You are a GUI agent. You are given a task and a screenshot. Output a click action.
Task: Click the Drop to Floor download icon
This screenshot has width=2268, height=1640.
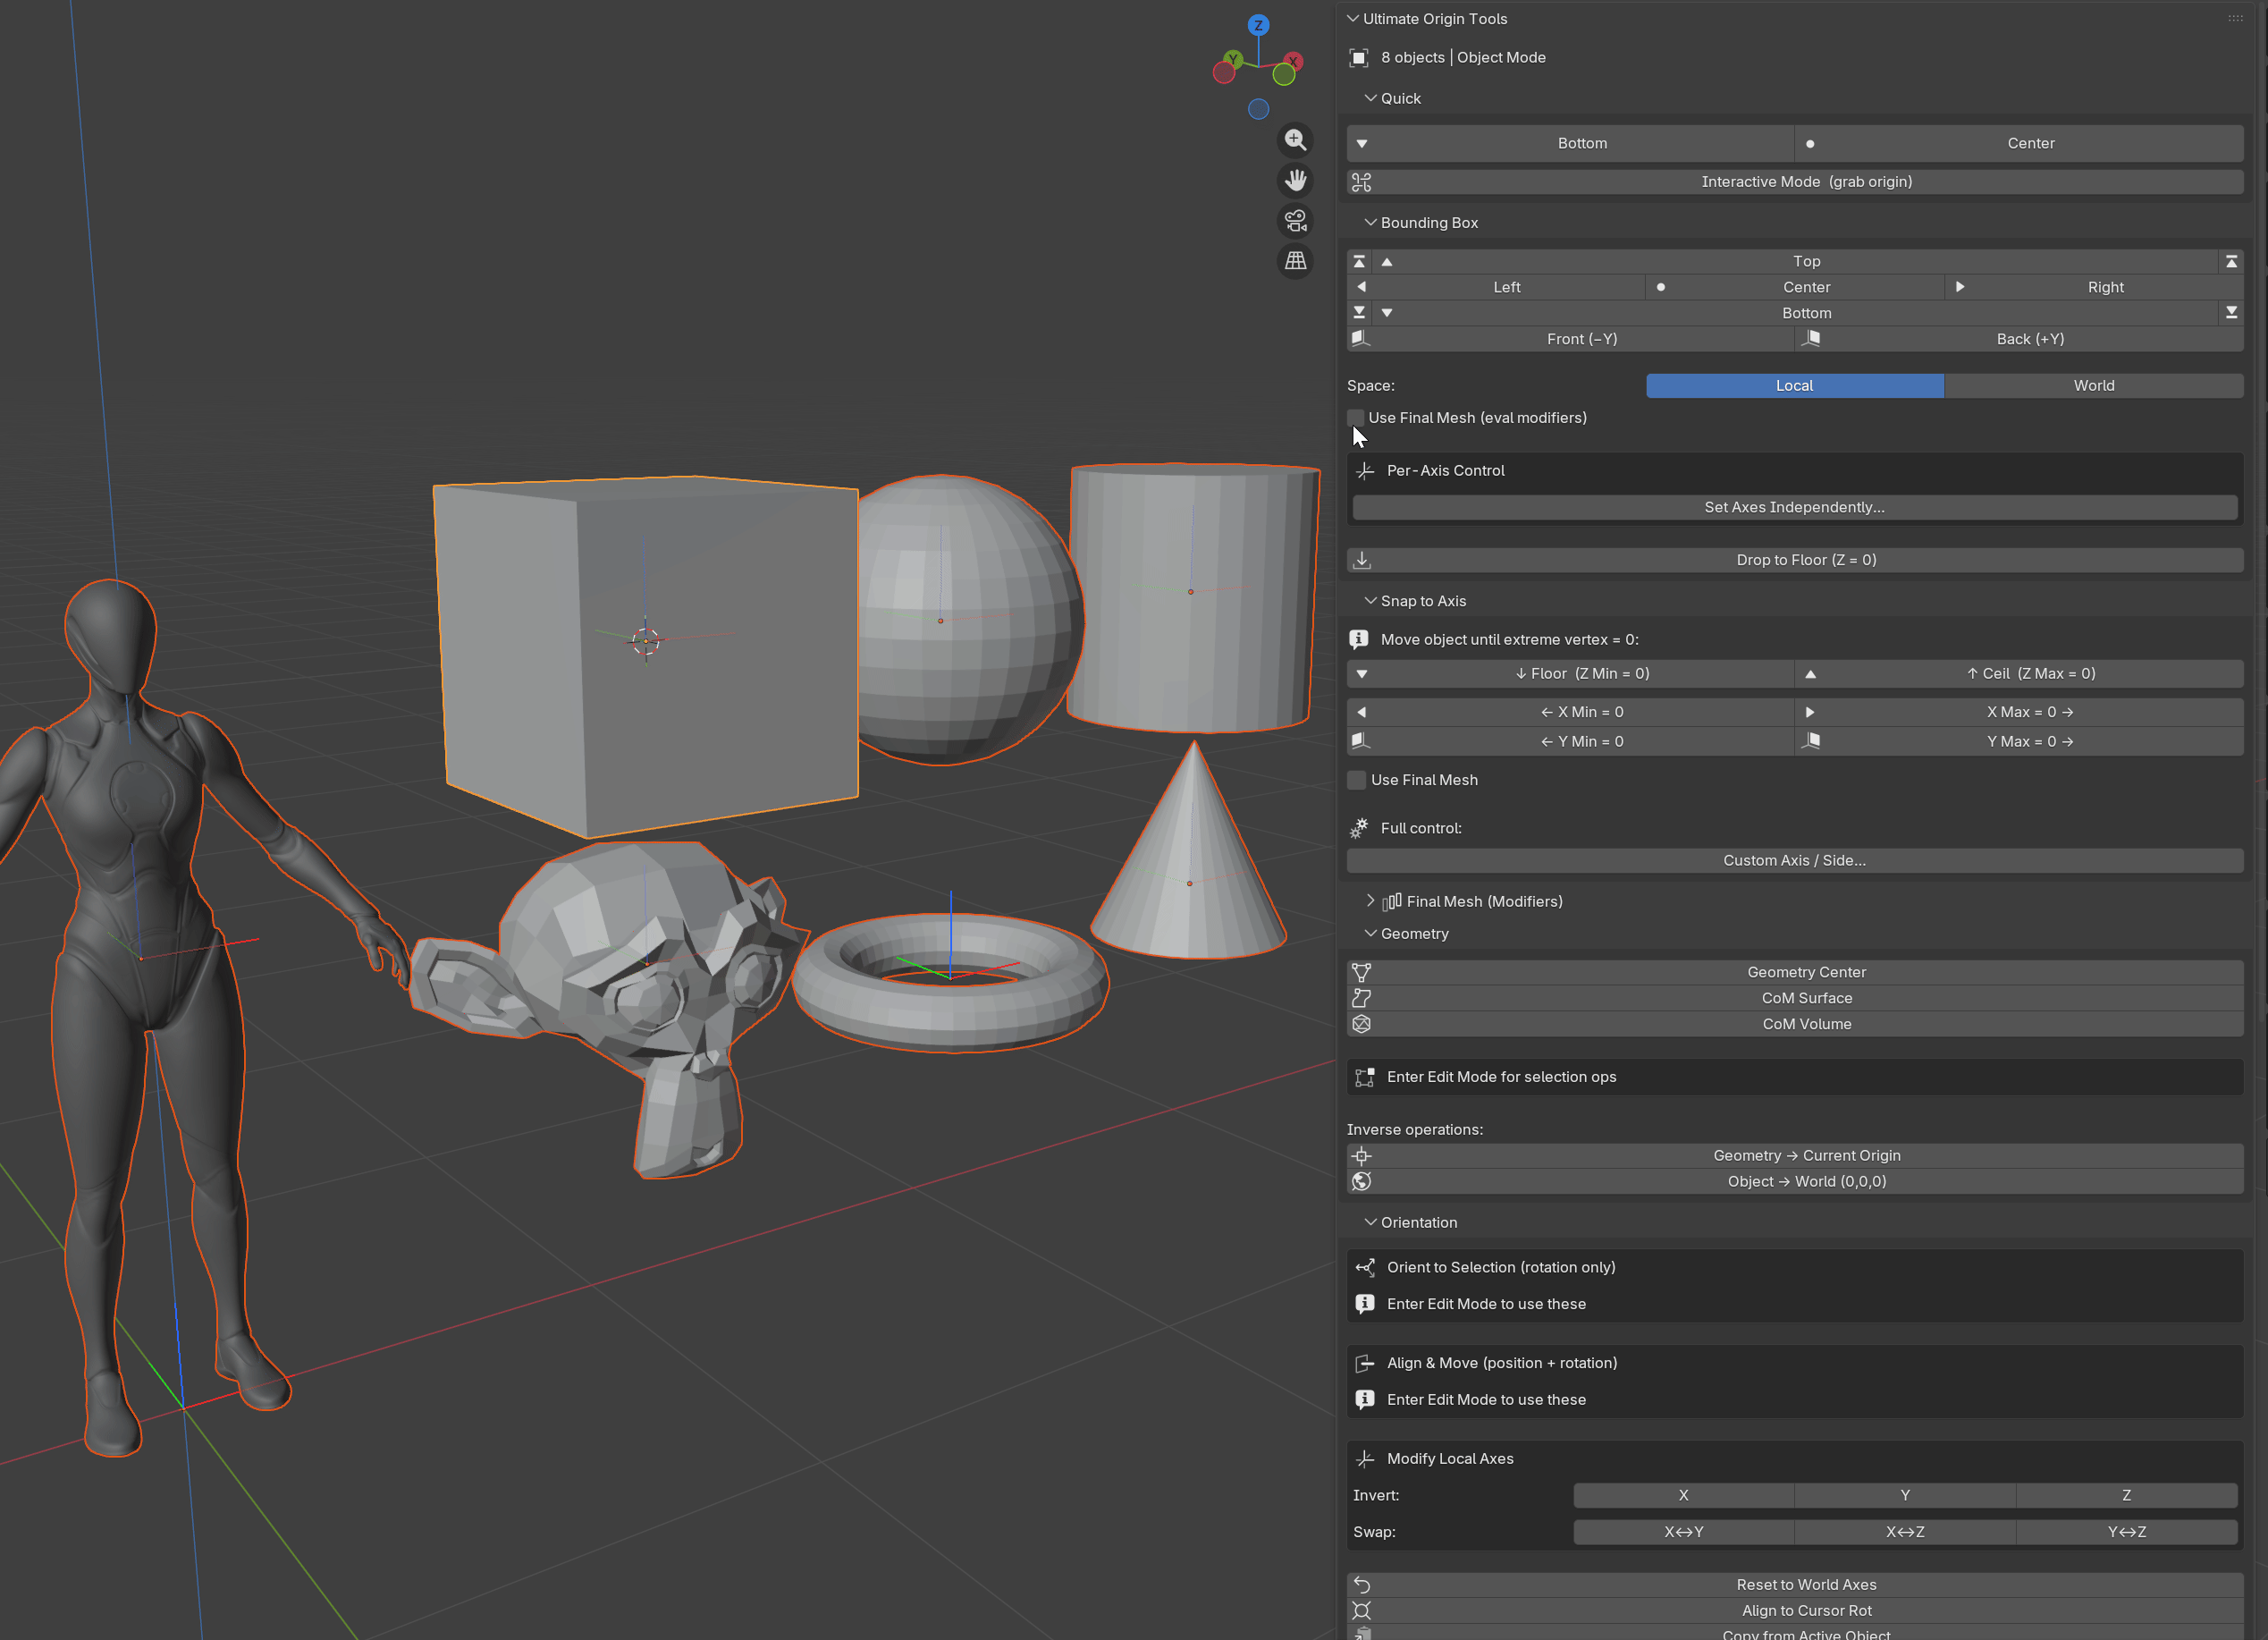[x=1362, y=560]
